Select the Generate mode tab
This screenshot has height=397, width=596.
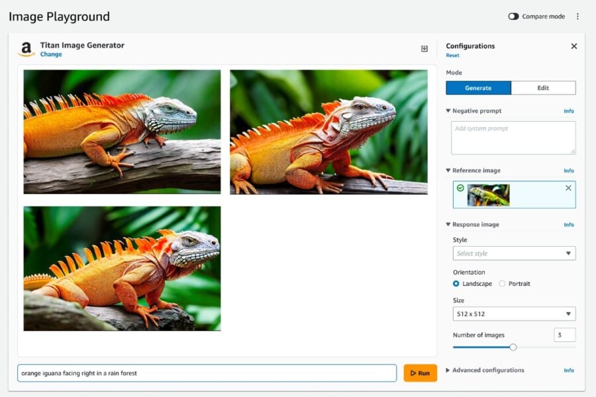478,88
